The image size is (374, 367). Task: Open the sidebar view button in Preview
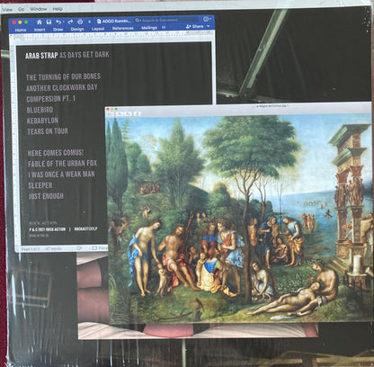[x=111, y=114]
